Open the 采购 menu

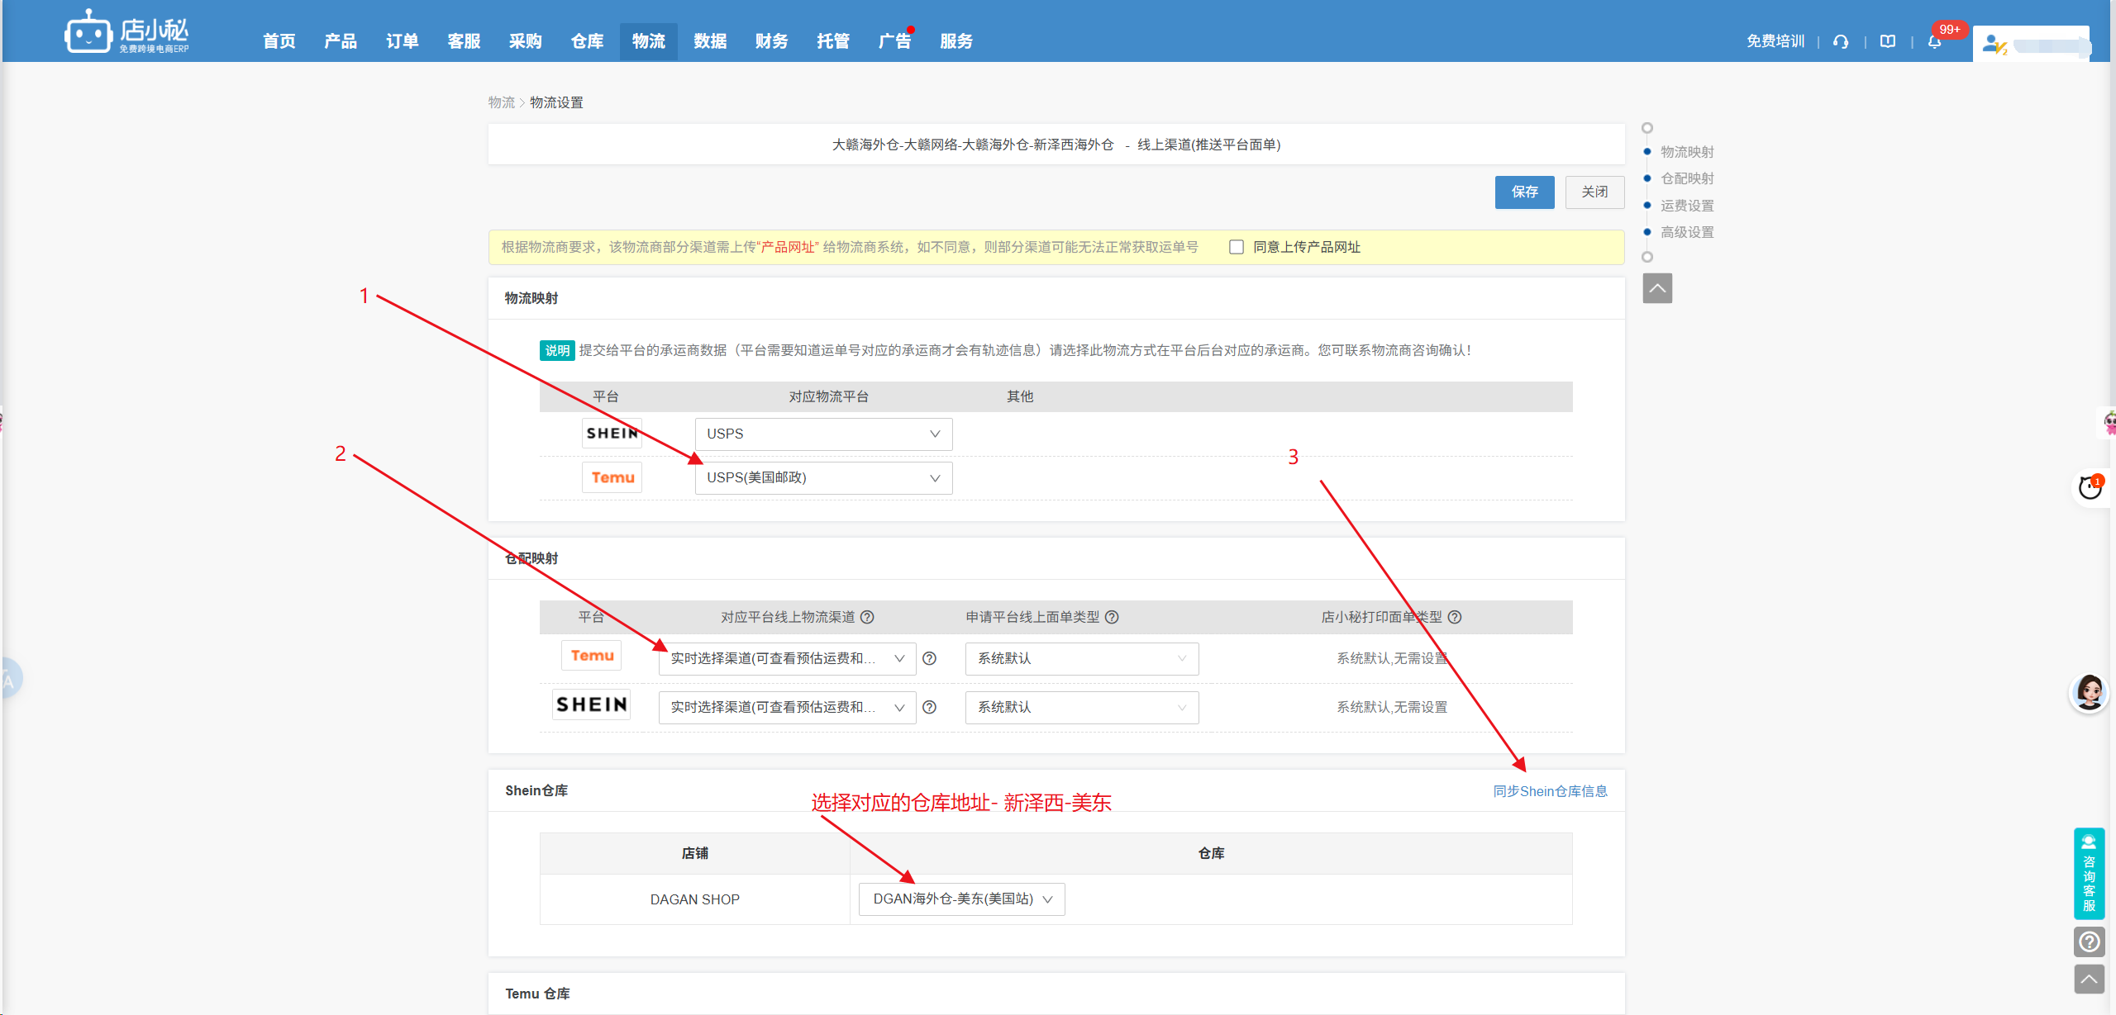526,41
